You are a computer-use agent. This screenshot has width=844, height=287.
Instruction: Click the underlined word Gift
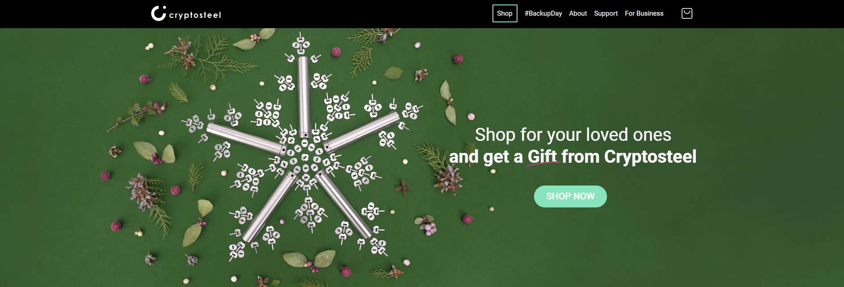coord(542,157)
